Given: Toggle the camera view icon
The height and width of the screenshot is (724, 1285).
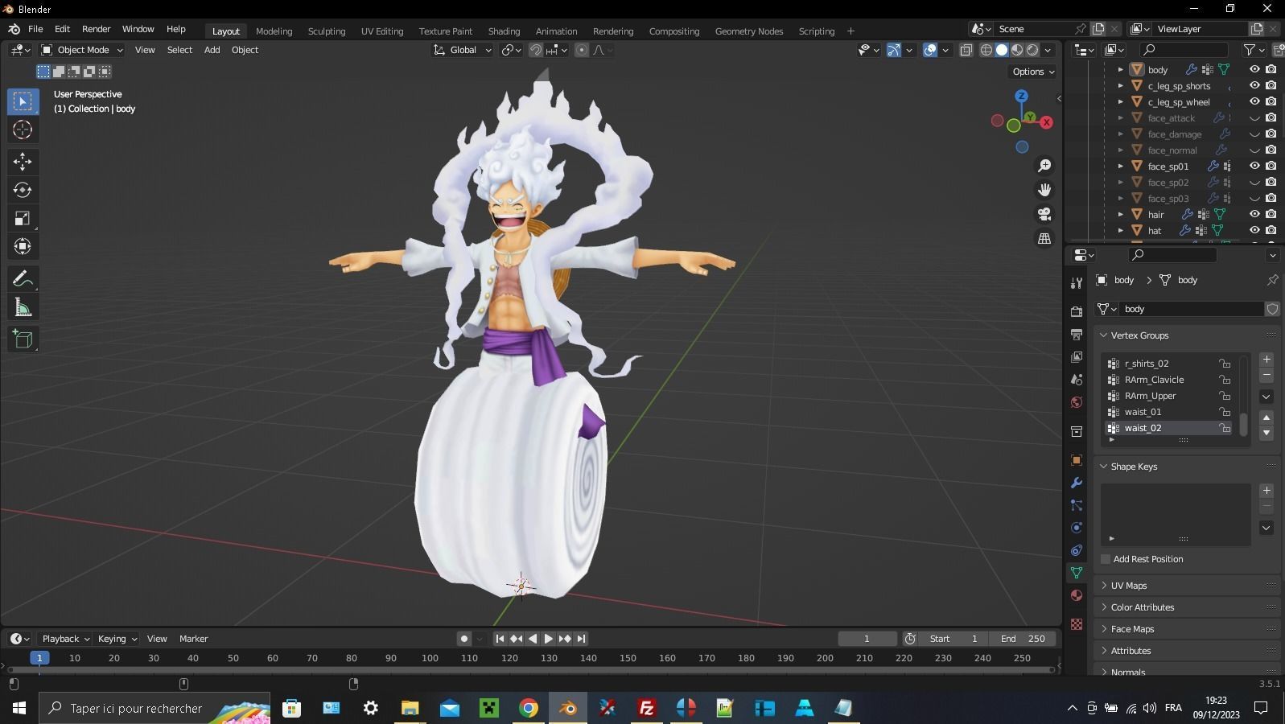Looking at the screenshot, I should (1044, 214).
